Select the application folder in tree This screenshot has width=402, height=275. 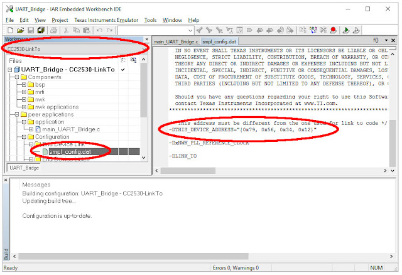click(x=50, y=122)
